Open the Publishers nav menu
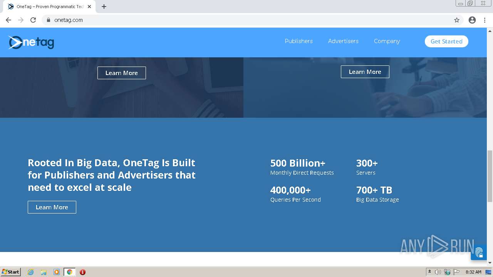The image size is (493, 277). (299, 41)
